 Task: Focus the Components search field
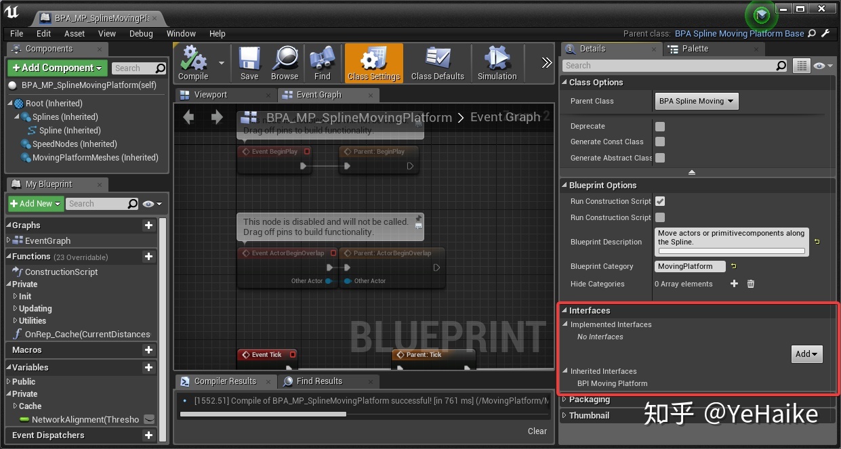coord(134,68)
